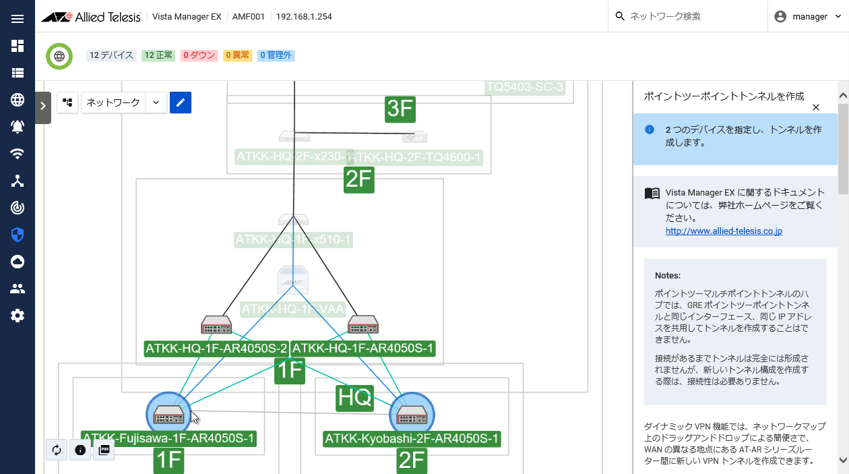Select the shield security icon in sidebar
This screenshot has height=474, width=849.
point(18,235)
